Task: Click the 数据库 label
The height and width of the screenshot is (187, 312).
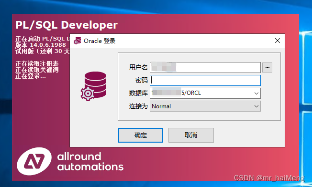Action: 138,93
